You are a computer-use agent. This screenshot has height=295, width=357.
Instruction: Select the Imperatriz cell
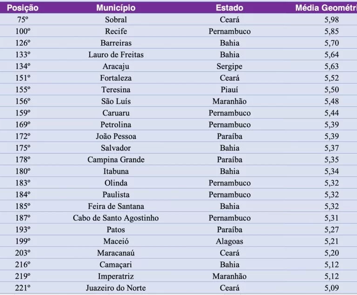pyautogui.click(x=116, y=276)
